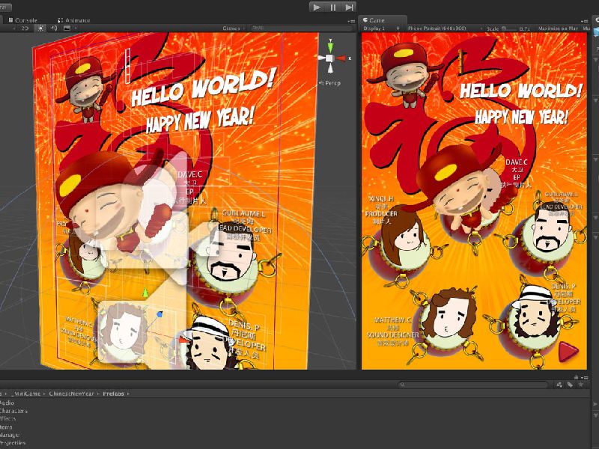Viewport: 599px width, 449px height.
Task: Click the red play arrow in Game view
Action: [571, 351]
